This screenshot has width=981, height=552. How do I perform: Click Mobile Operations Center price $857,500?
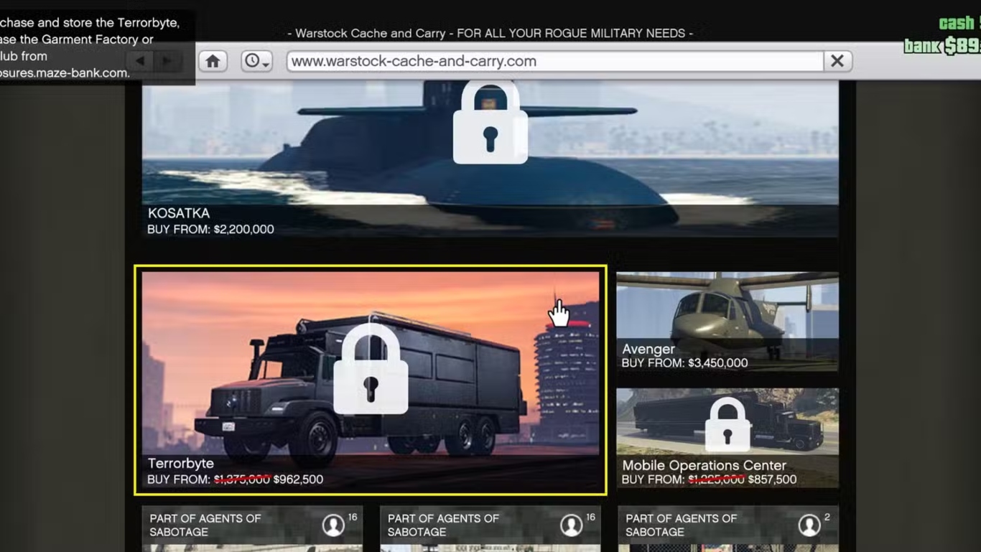coord(772,480)
